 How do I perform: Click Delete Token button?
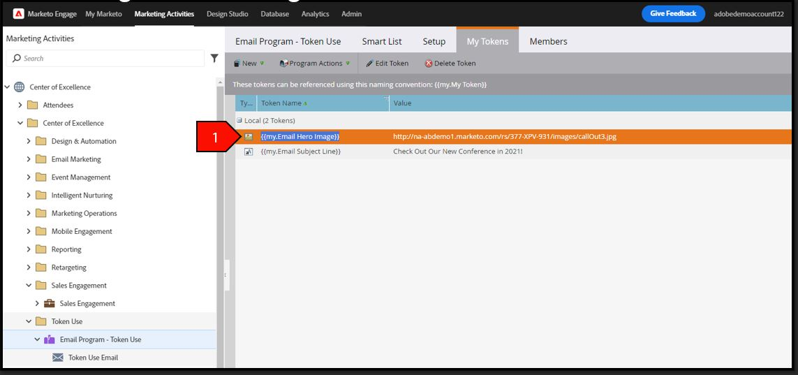450,64
